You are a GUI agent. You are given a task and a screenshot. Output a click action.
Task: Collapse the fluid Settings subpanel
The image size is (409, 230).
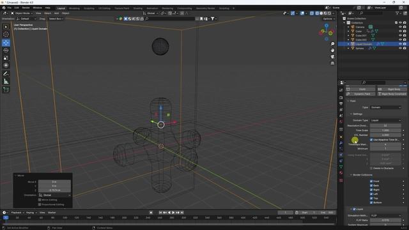tap(351, 114)
